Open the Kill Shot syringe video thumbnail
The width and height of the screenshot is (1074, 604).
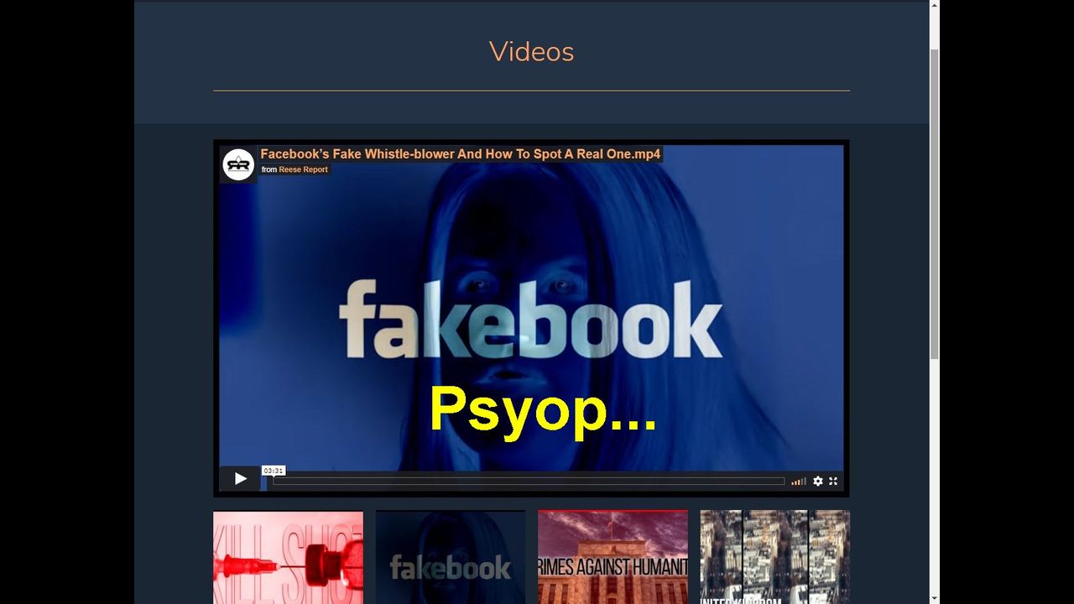coord(288,557)
